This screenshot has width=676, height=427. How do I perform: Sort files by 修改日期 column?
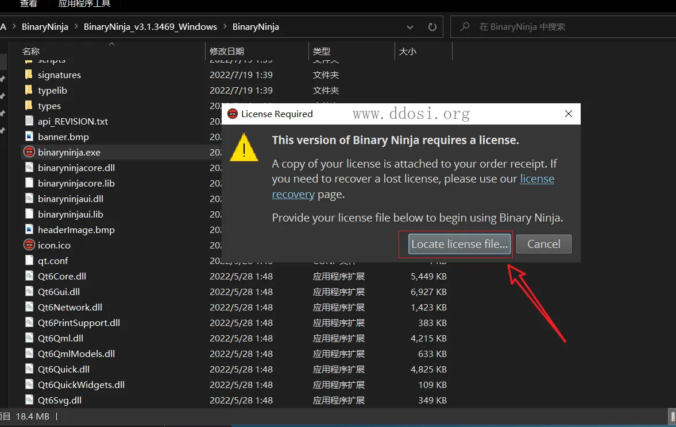[227, 51]
